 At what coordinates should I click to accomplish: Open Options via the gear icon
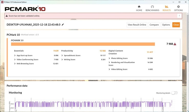click(x=178, y=7)
